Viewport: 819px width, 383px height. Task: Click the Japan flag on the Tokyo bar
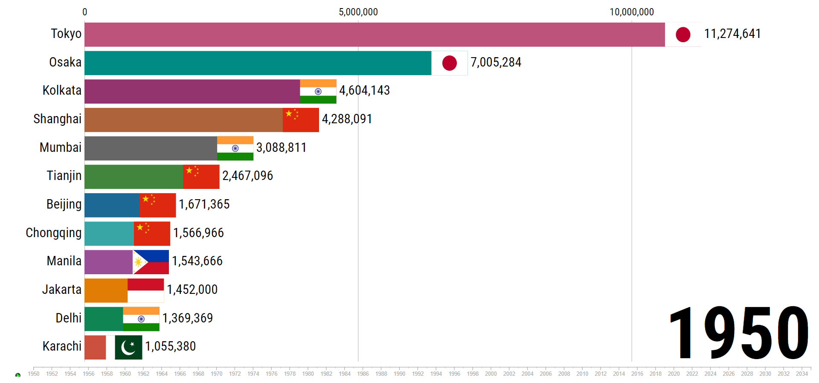point(683,35)
